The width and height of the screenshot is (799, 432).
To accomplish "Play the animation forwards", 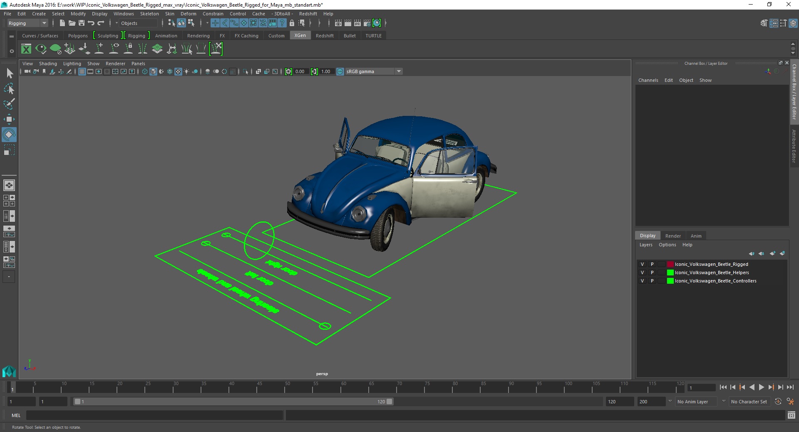I will [761, 387].
